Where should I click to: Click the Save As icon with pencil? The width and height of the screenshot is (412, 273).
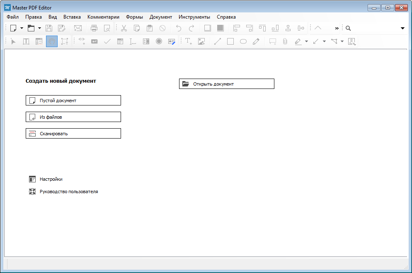pyautogui.click(x=61, y=28)
